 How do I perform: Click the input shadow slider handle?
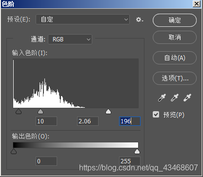click(19, 112)
